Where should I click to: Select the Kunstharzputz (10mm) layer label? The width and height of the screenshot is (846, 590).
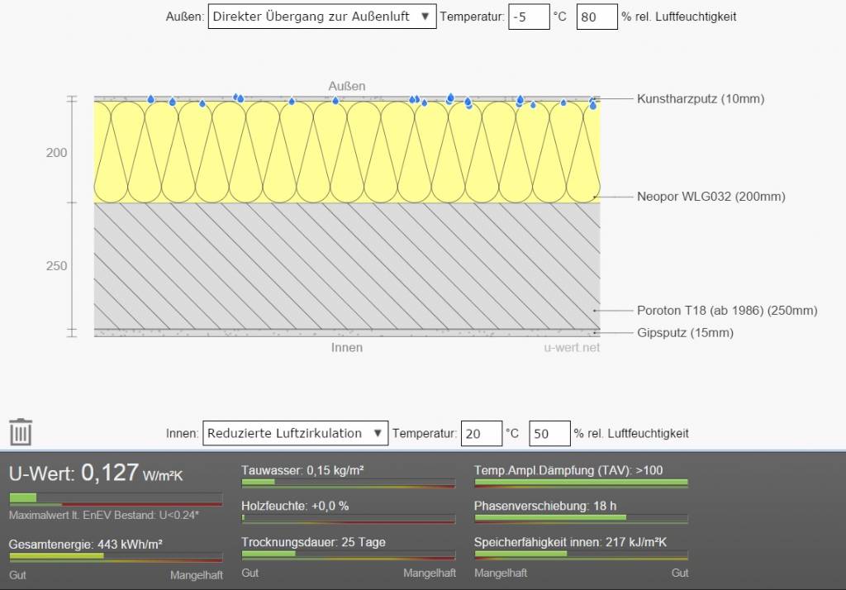(701, 99)
